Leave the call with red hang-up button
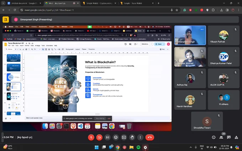Viewport: 242px width, 151px height. 150,137
